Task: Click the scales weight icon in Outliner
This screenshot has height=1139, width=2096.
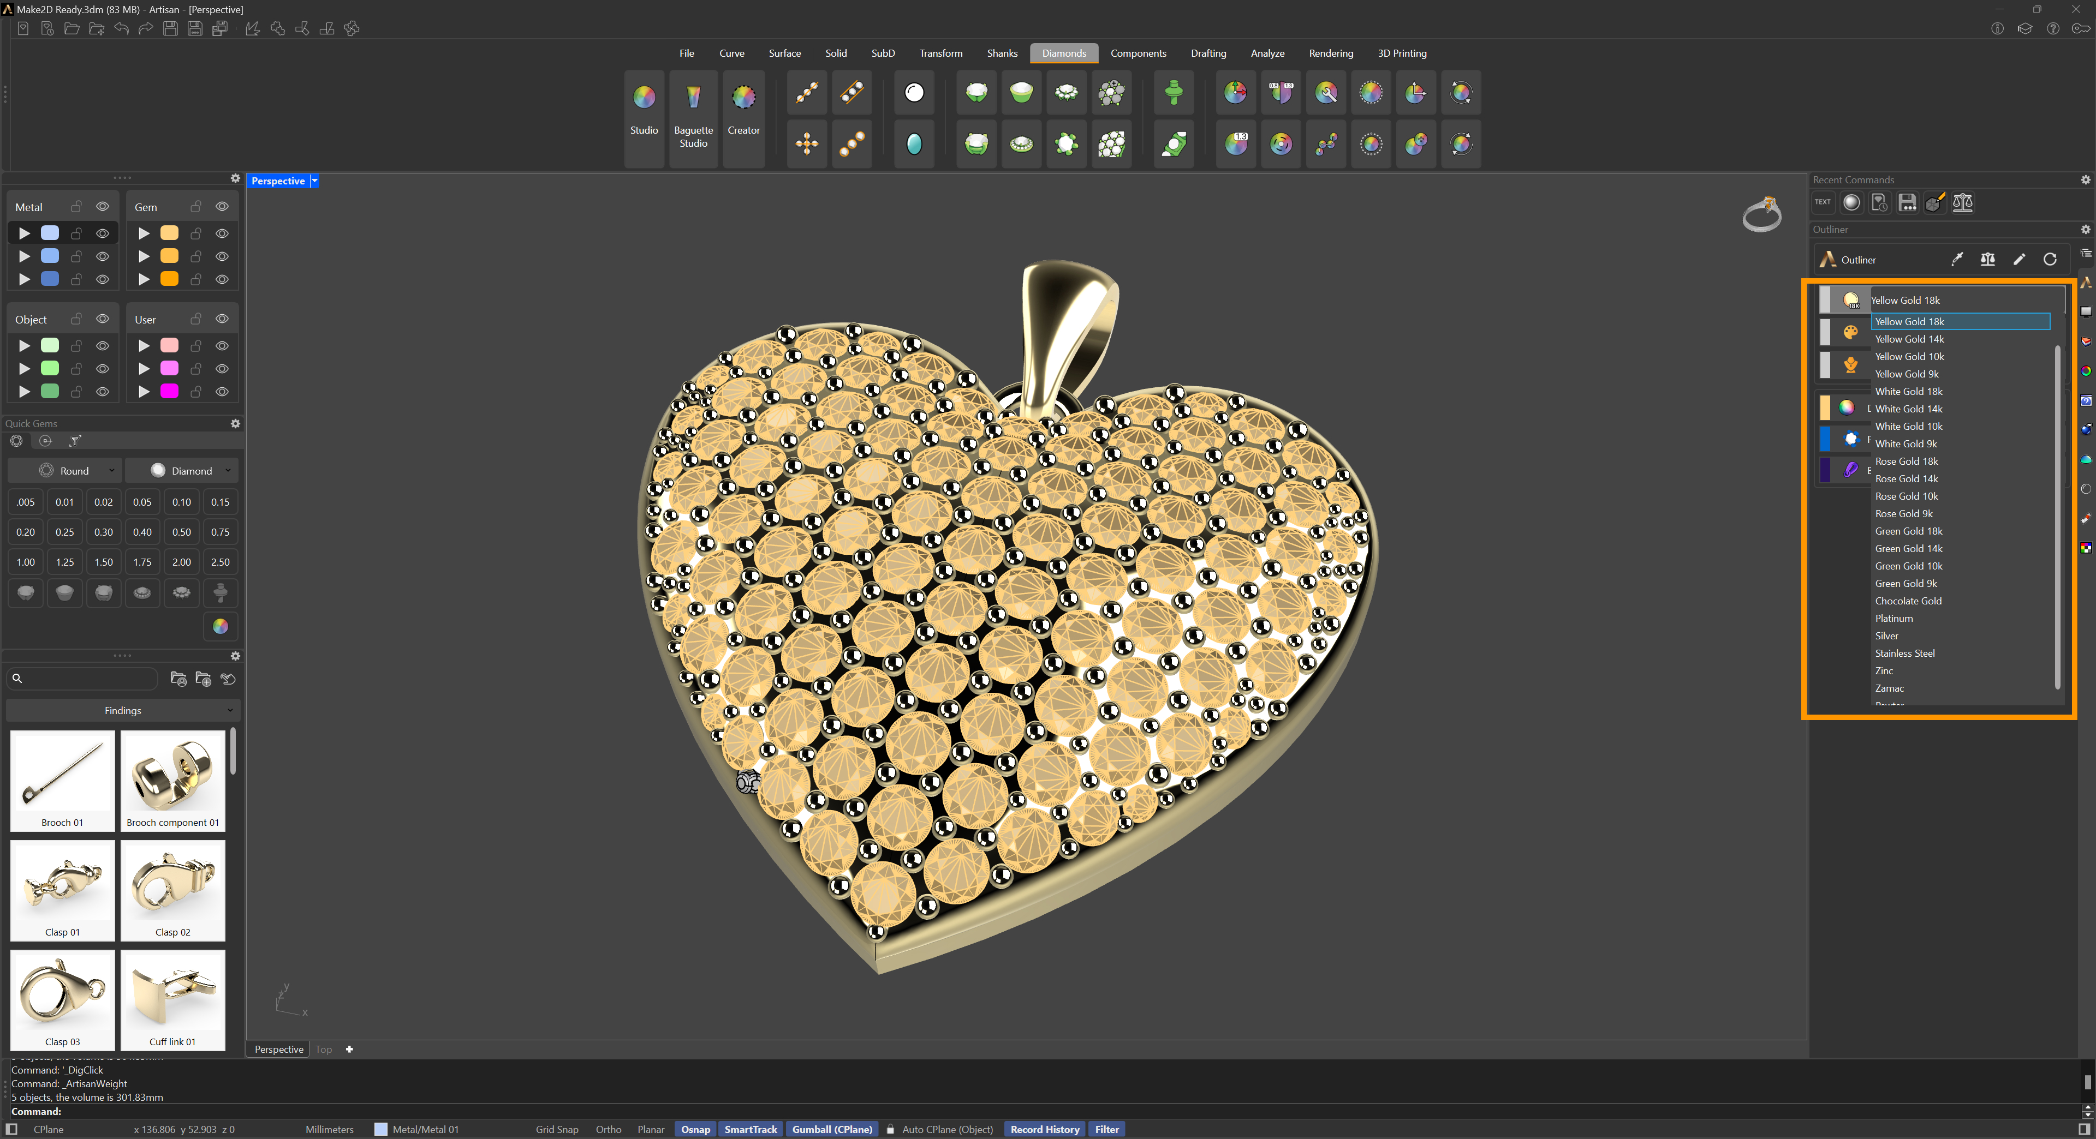Action: pyautogui.click(x=1988, y=259)
